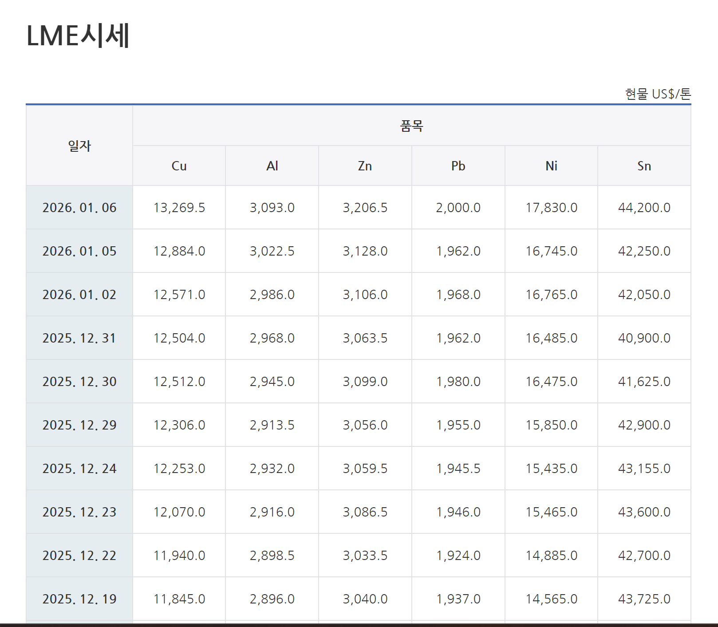Click the 2025. 12. 19 date cell
The width and height of the screenshot is (718, 627).
tap(79, 599)
